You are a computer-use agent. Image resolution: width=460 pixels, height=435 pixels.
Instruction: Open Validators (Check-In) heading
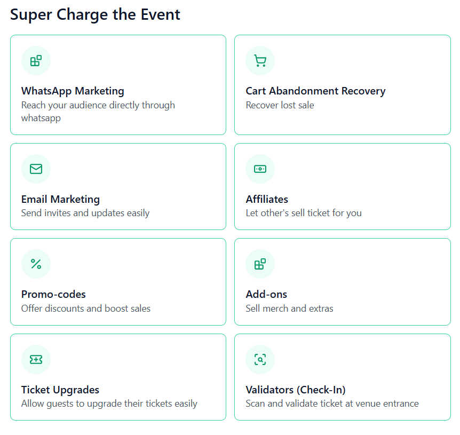pos(296,390)
